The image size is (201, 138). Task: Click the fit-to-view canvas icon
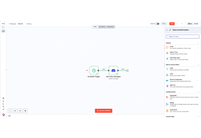click(10, 111)
